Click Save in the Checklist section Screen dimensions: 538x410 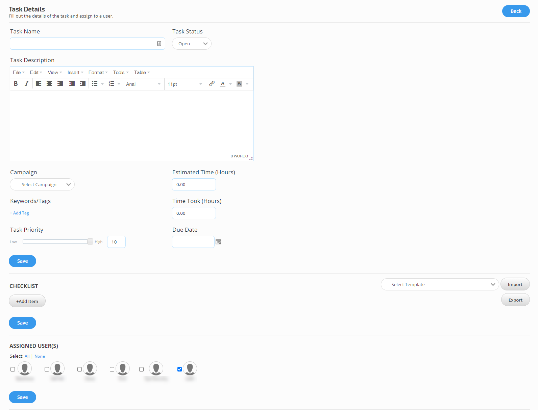tap(22, 323)
